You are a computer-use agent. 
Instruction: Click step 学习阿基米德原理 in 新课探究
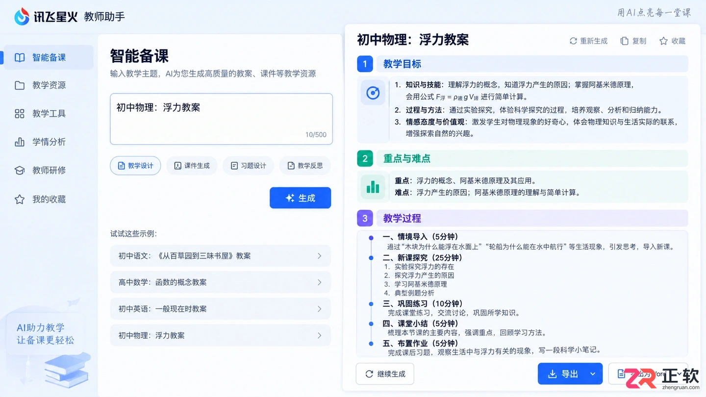[x=421, y=284]
